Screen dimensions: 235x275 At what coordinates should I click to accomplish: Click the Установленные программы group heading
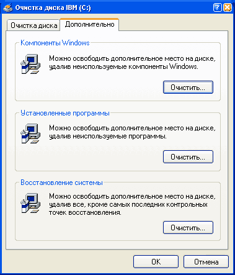(65, 113)
